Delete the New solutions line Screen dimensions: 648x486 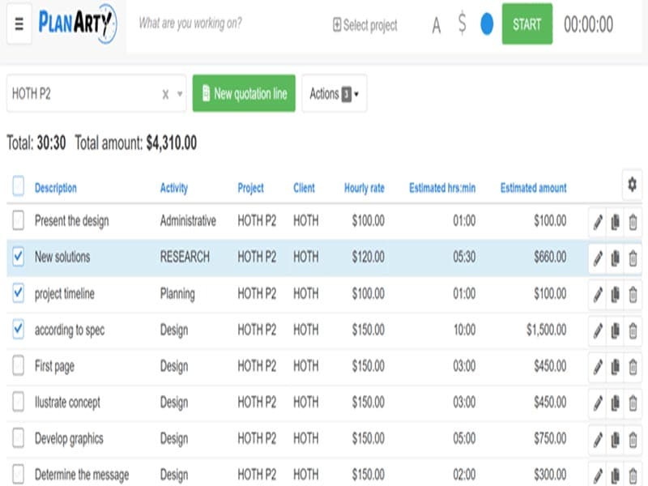(633, 258)
